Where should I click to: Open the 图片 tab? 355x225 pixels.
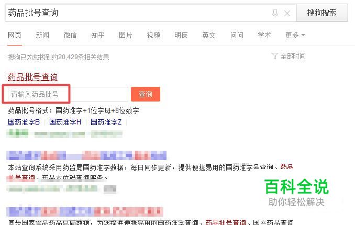click(126, 35)
